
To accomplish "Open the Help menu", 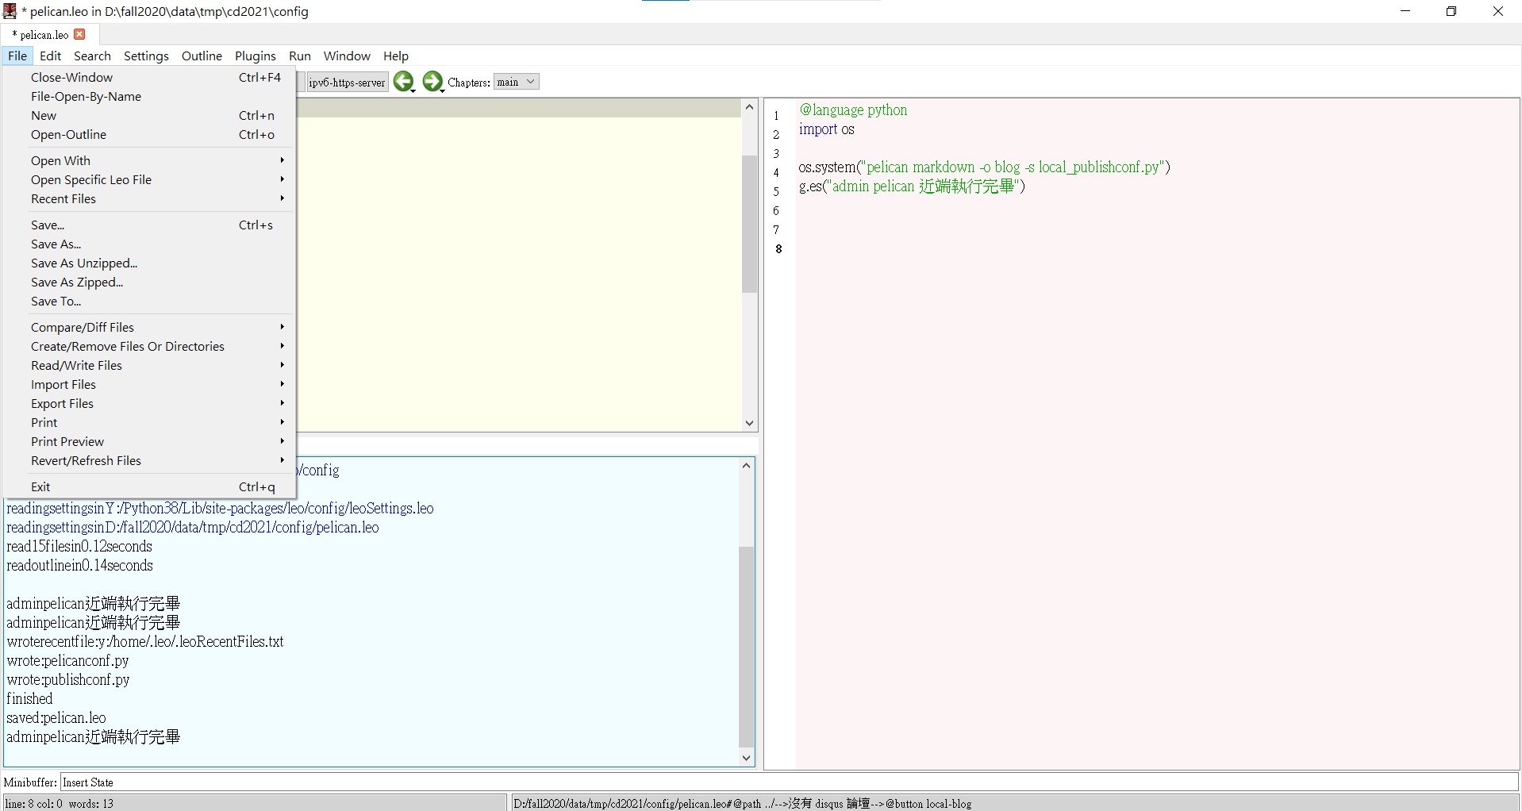I will tap(395, 56).
